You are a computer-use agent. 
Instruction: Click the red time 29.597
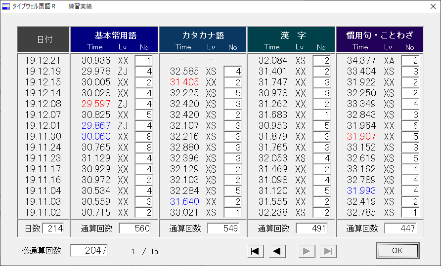96,104
